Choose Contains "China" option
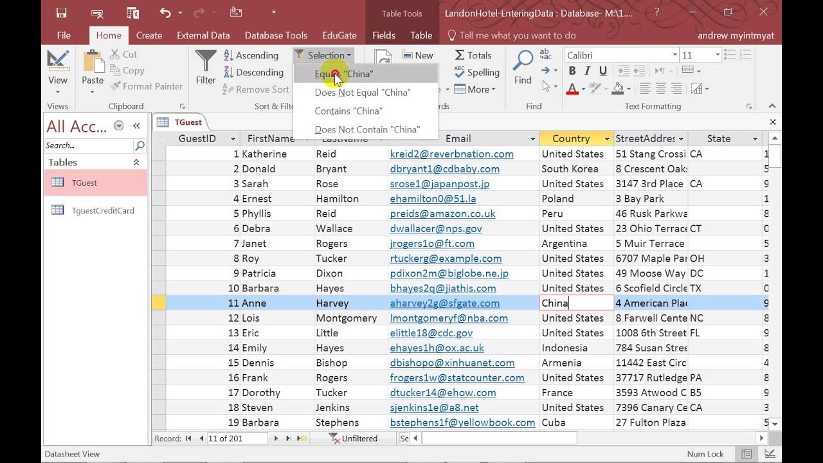823x463 pixels. (x=365, y=111)
